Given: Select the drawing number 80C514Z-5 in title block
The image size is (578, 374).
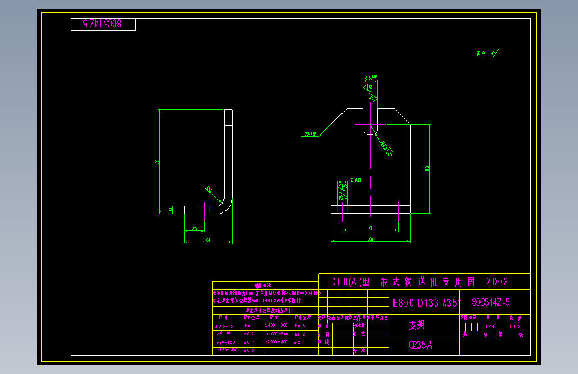Looking at the screenshot, I should click(x=491, y=303).
